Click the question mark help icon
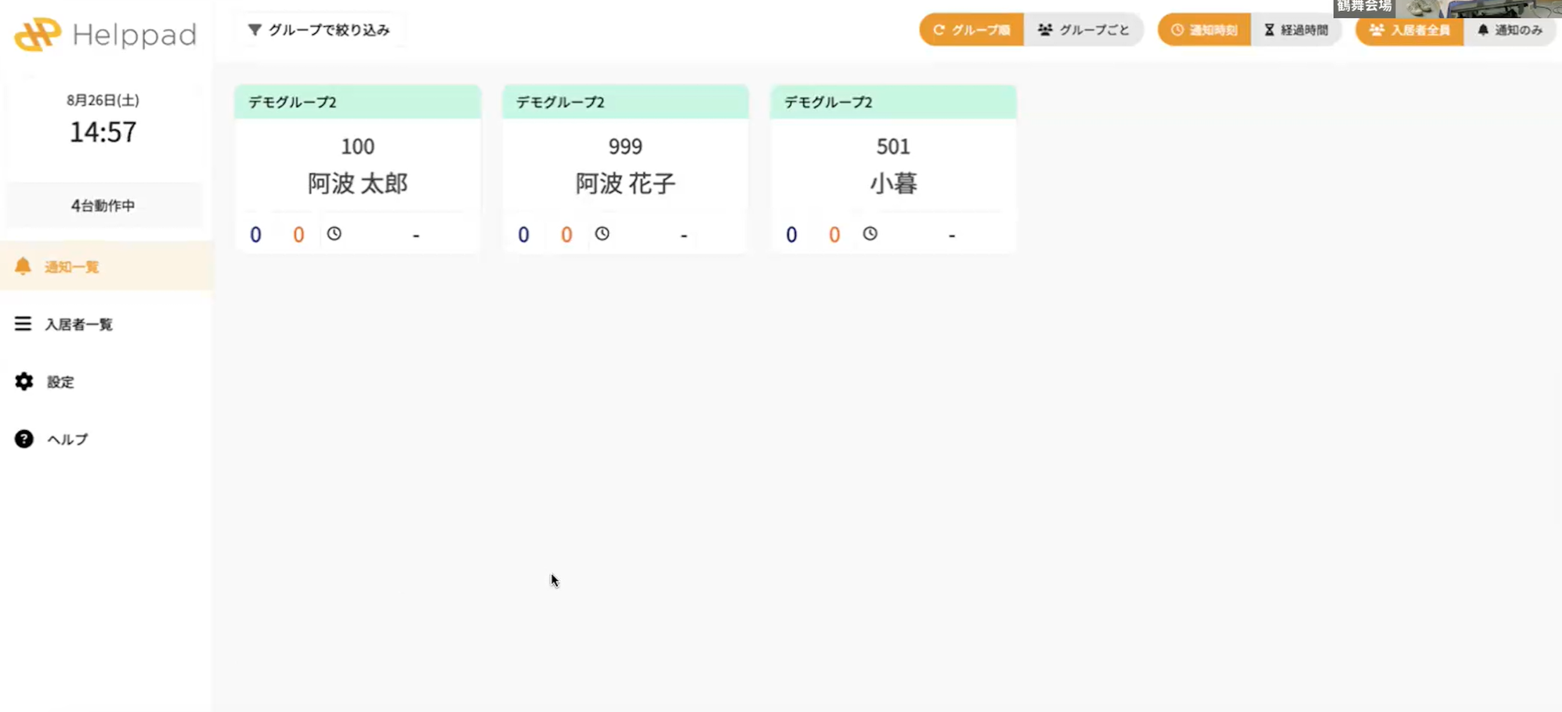This screenshot has height=712, width=1562. 24,439
